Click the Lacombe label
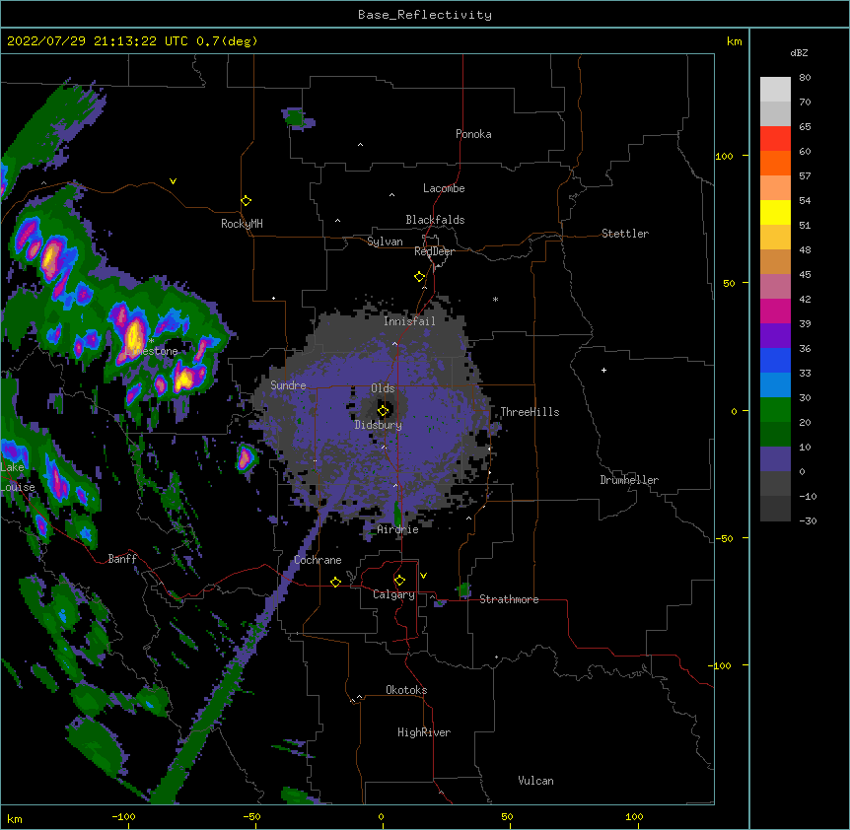850x830 pixels. (x=444, y=188)
